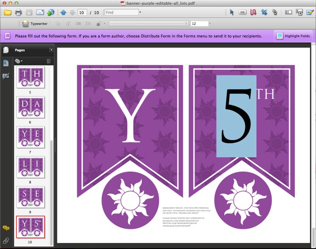Screen dimensions: 316x249
Task: Open the Bookmarks panel icon
Action: pyautogui.click(x=6, y=63)
